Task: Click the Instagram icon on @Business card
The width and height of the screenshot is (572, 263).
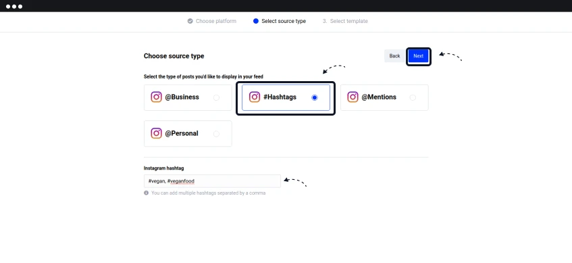Action: click(156, 97)
